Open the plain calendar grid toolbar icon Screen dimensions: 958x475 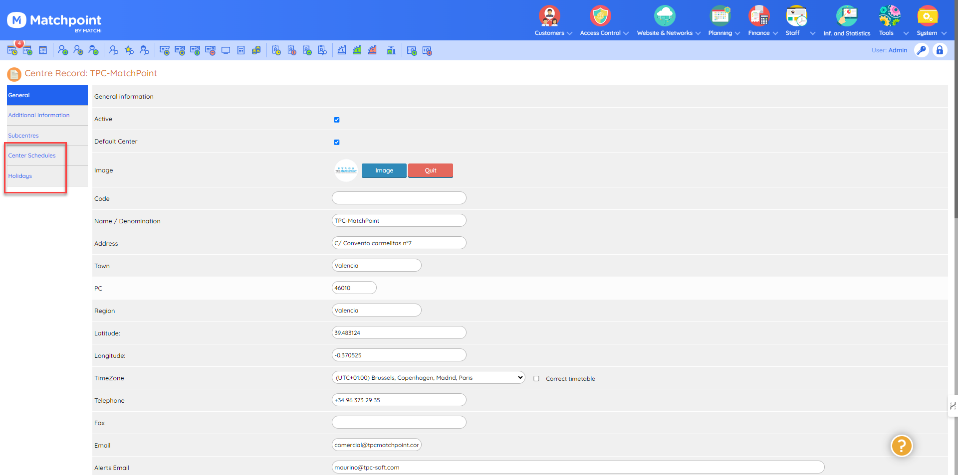[43, 50]
